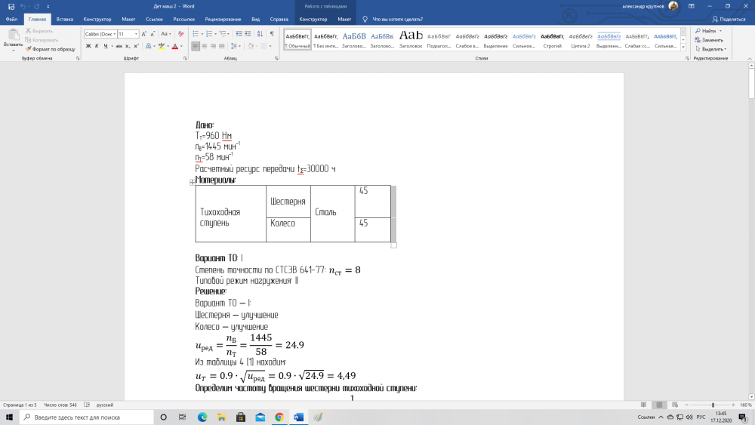Open the font size dropdown
This screenshot has height=425, width=755.
(x=136, y=34)
